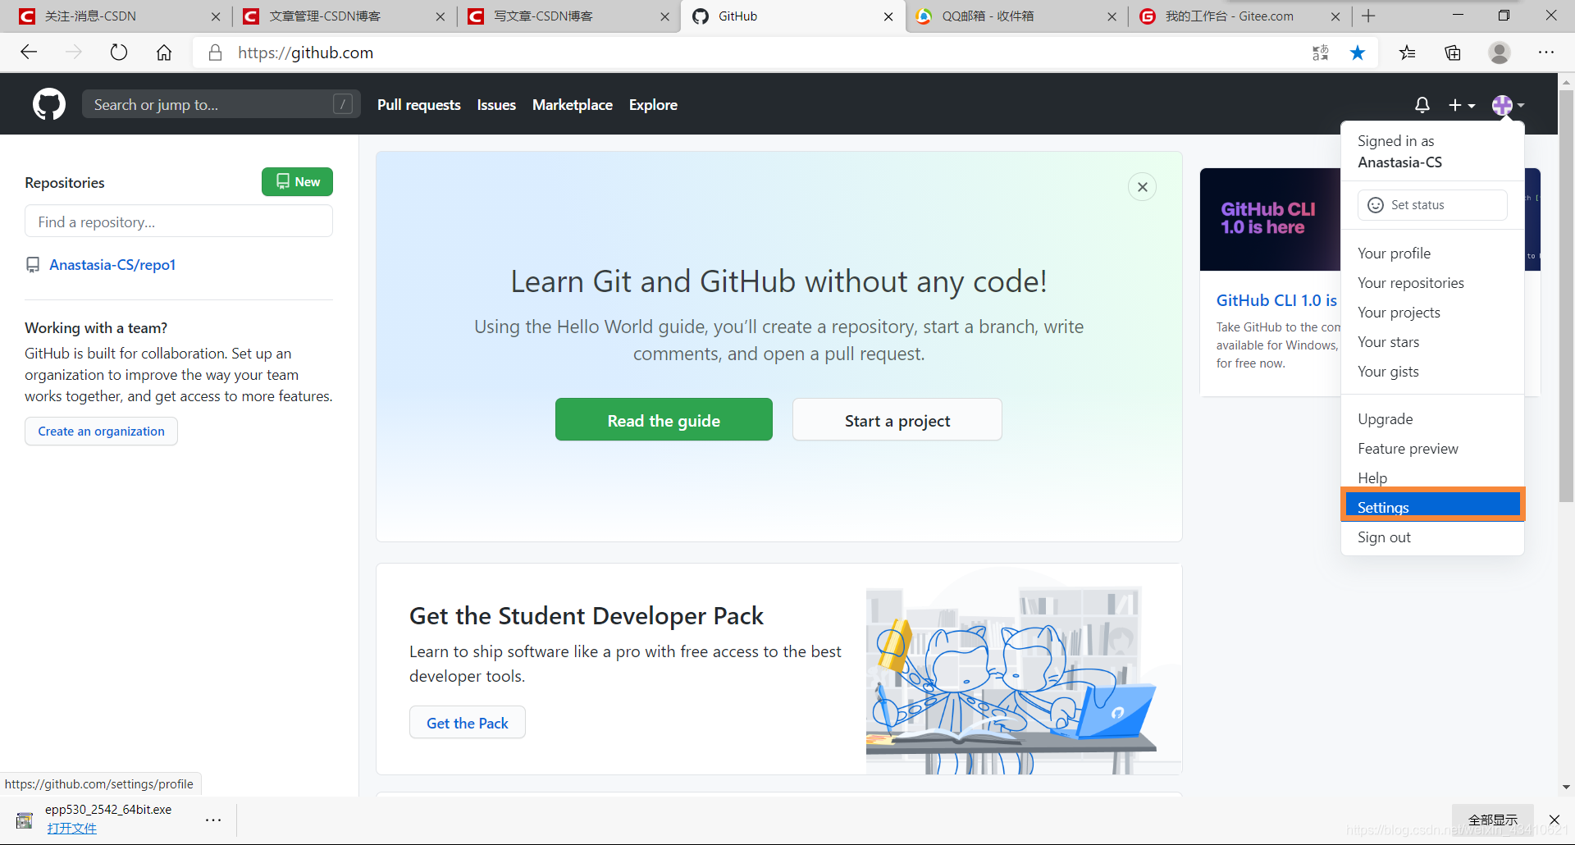Select Your profile in the user menu
Image resolution: width=1575 pixels, height=845 pixels.
tap(1432, 253)
